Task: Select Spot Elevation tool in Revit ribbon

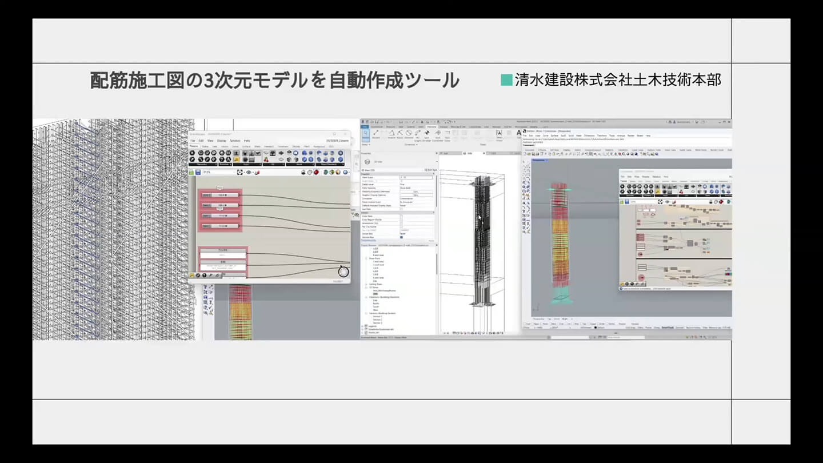Action: [427, 135]
